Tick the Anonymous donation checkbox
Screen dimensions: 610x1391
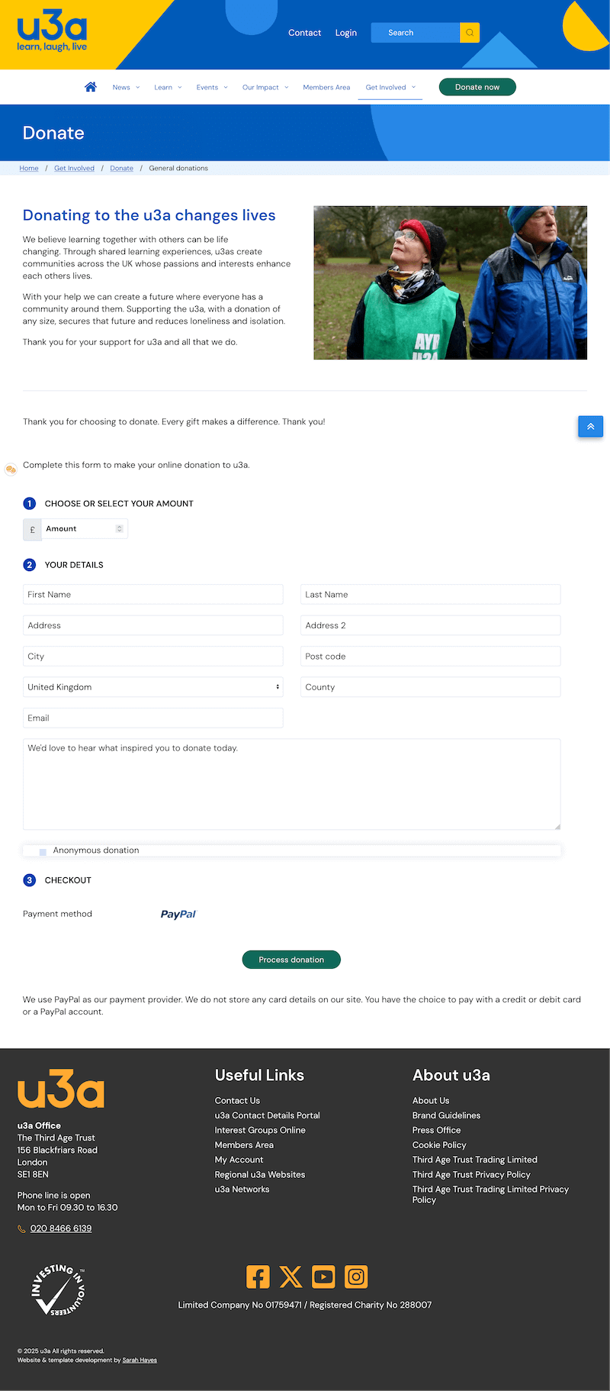pyautogui.click(x=43, y=851)
